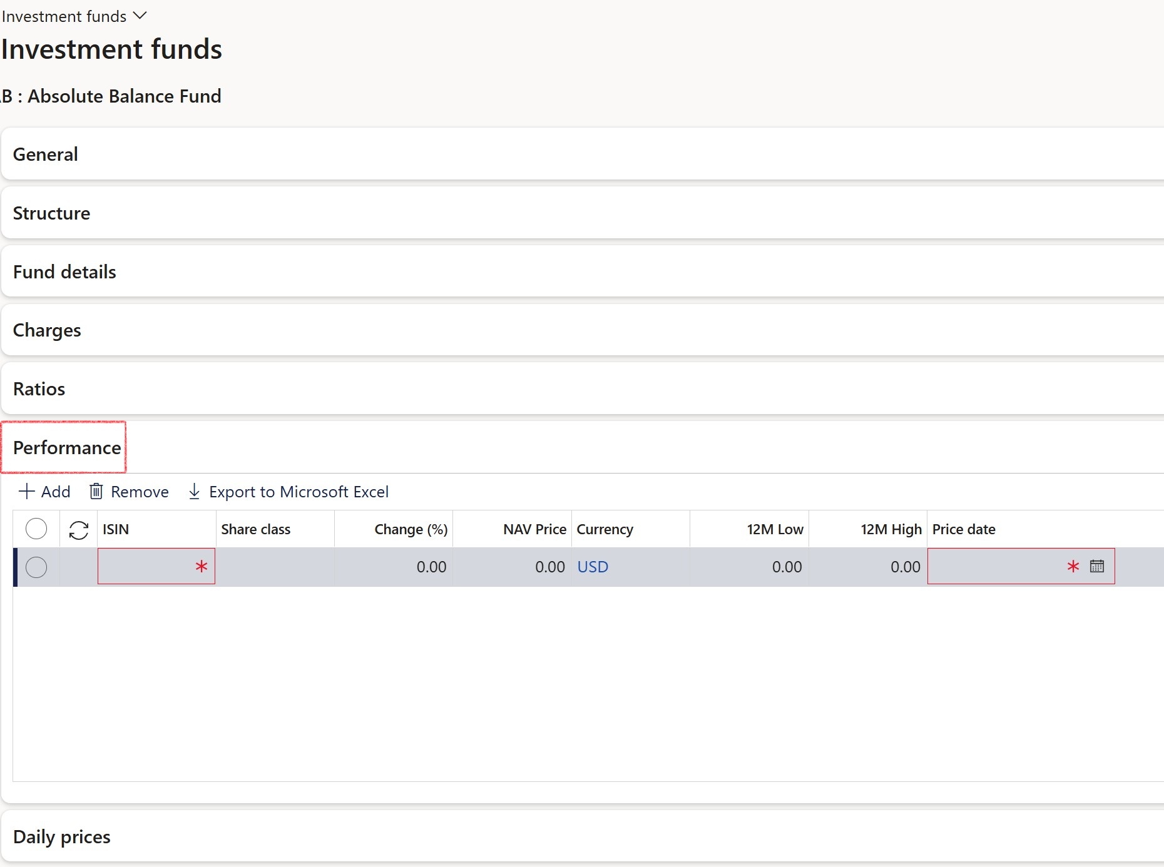Click the ISIN input field
Image resolution: width=1164 pixels, height=867 pixels.
156,567
